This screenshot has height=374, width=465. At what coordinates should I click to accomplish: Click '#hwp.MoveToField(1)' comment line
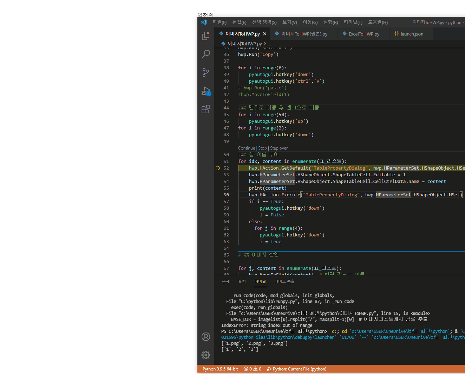[x=263, y=95]
